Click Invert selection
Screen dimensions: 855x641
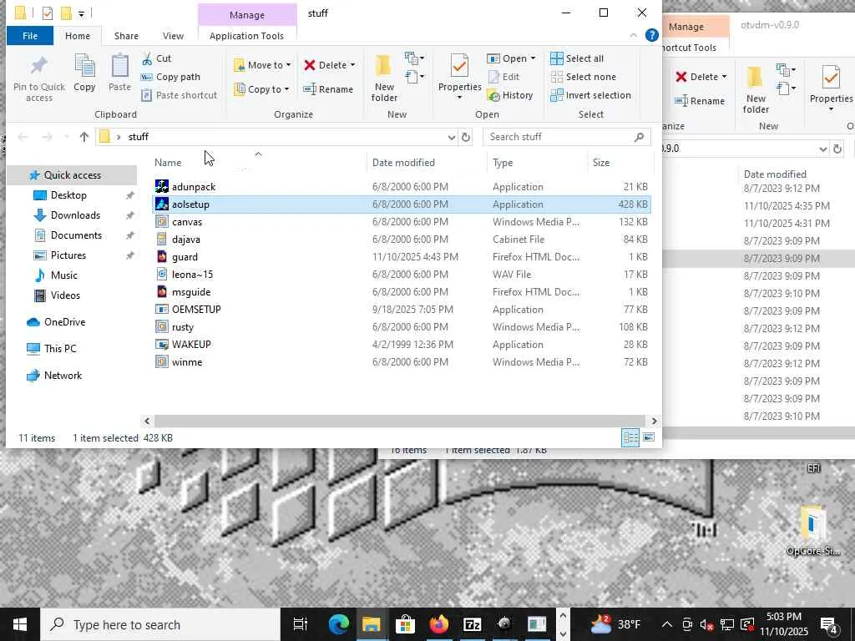pos(590,95)
